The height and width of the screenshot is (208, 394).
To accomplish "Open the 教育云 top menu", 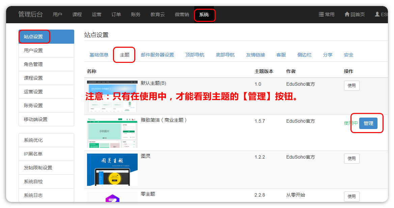I will pos(158,15).
